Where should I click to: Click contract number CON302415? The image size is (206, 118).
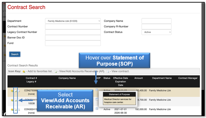pyautogui.click(x=30, y=109)
